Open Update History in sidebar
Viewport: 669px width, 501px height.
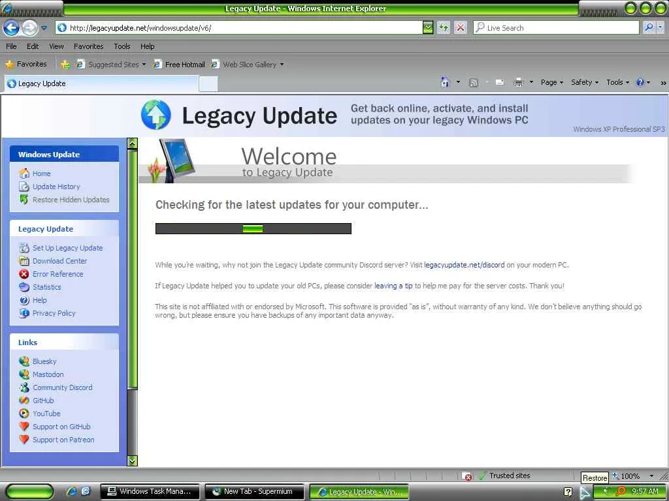(56, 187)
